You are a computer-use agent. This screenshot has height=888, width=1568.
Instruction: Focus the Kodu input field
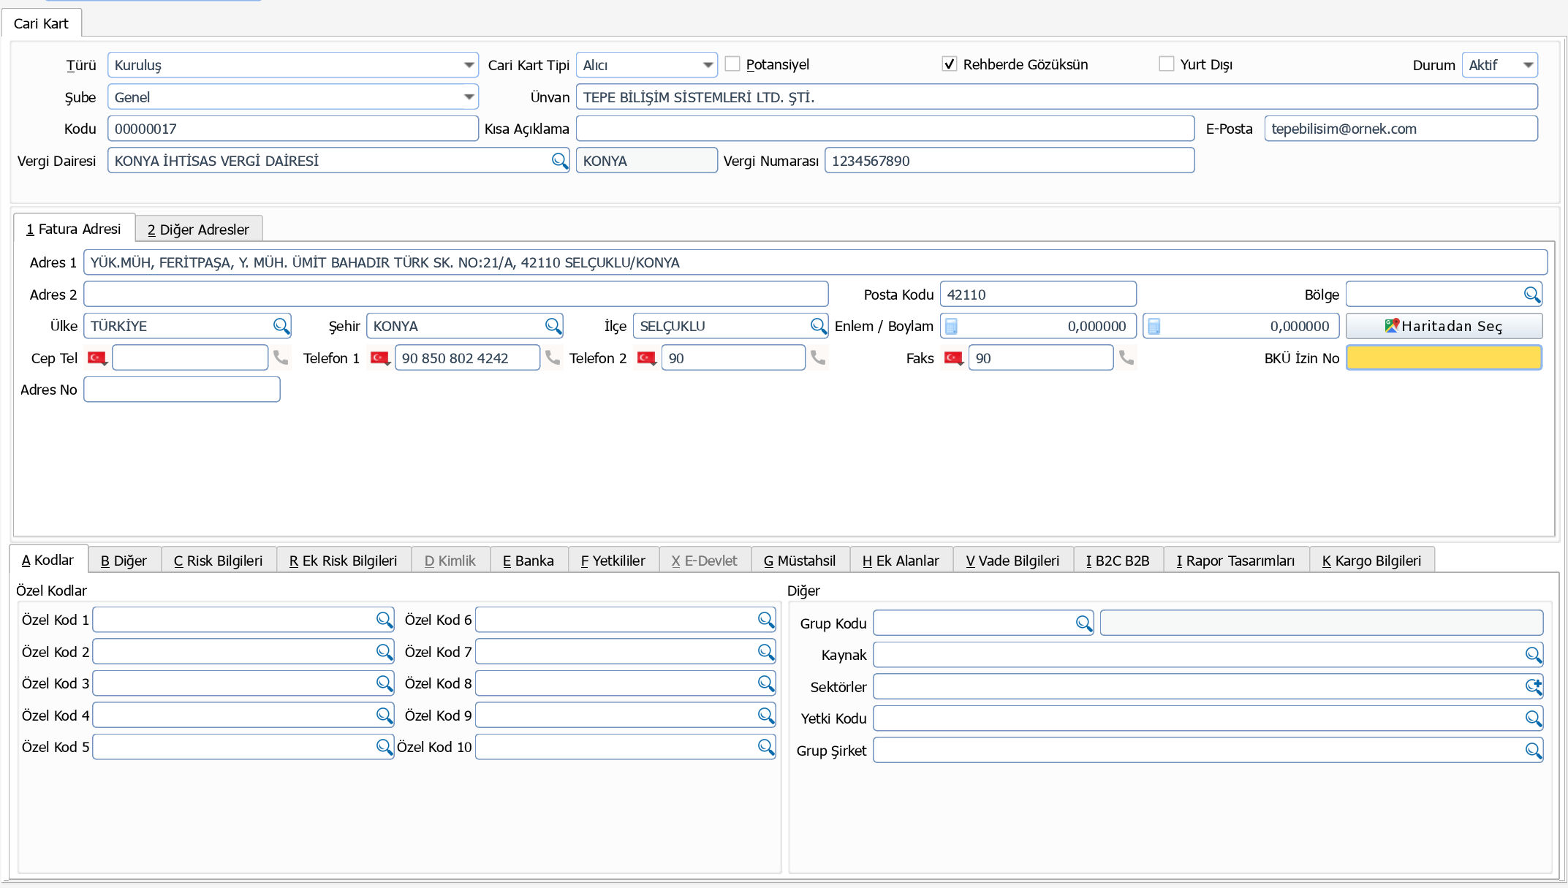pos(293,129)
